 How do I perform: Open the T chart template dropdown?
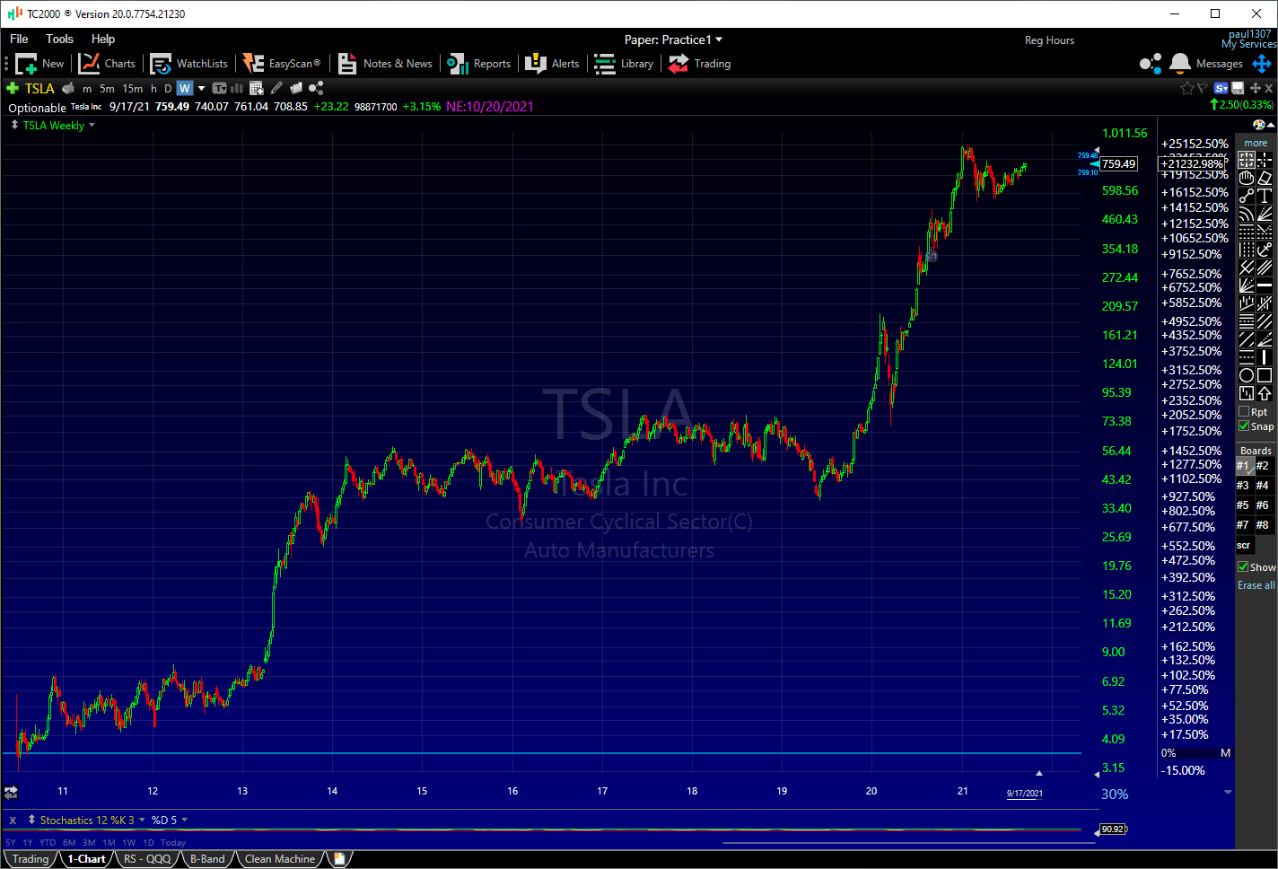219,88
